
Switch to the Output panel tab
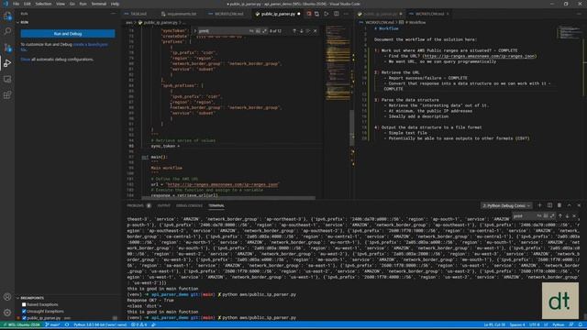(x=163, y=205)
